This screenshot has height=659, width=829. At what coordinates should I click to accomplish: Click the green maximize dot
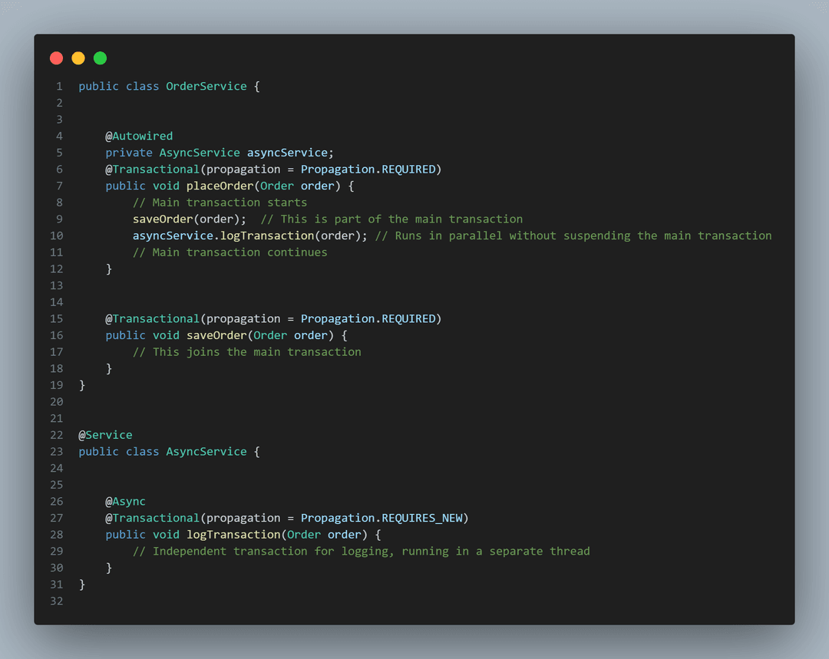coord(100,58)
